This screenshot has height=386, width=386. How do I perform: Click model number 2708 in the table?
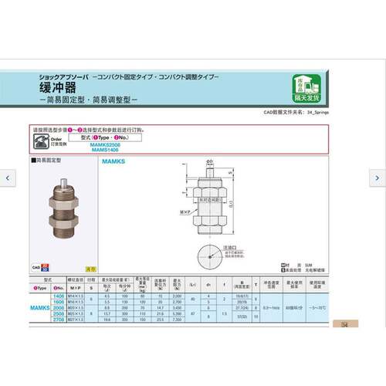59,320
